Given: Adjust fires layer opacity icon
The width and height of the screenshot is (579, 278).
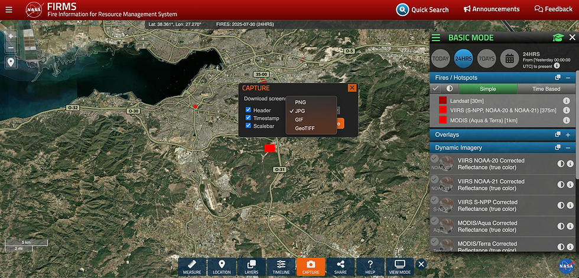Looking at the screenshot, I should tap(450, 89).
